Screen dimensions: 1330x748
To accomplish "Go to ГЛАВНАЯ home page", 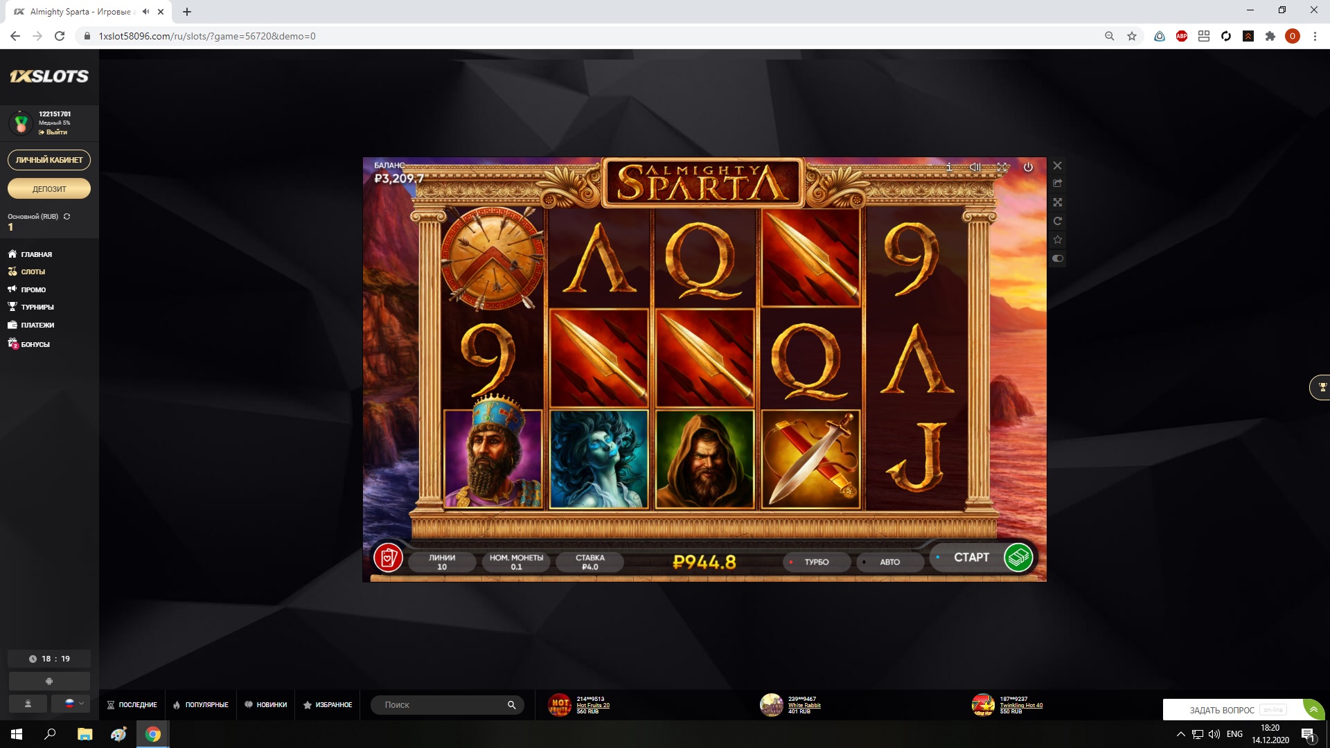I will [x=30, y=254].
